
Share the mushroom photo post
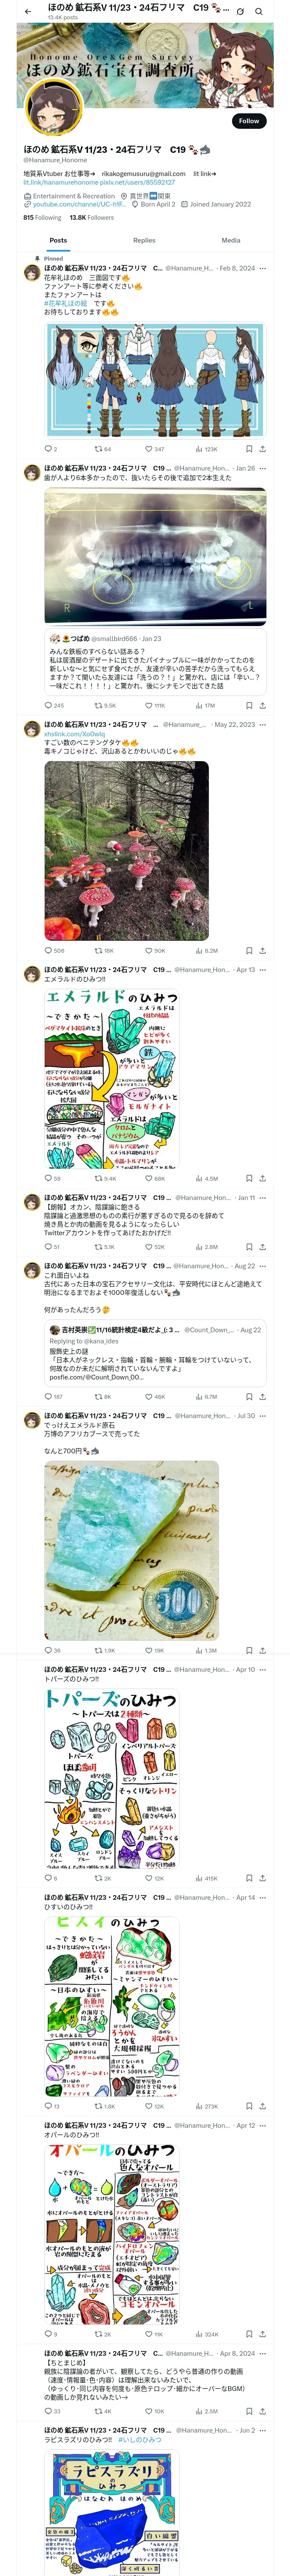point(263,950)
